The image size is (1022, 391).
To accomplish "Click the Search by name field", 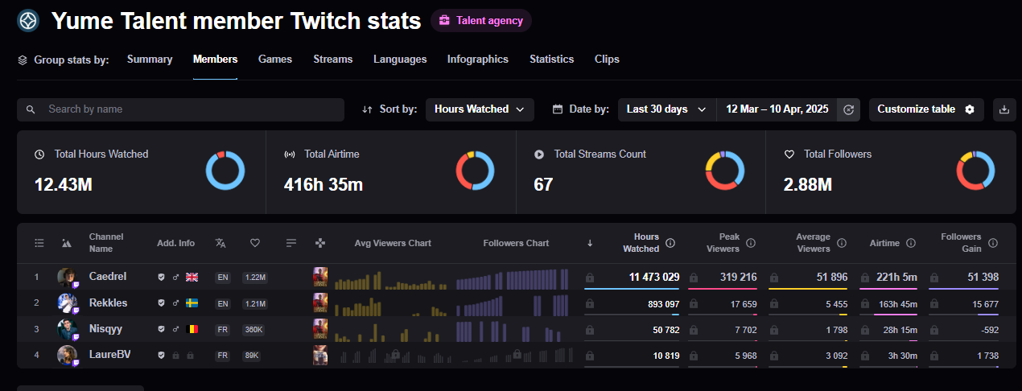I will (181, 109).
